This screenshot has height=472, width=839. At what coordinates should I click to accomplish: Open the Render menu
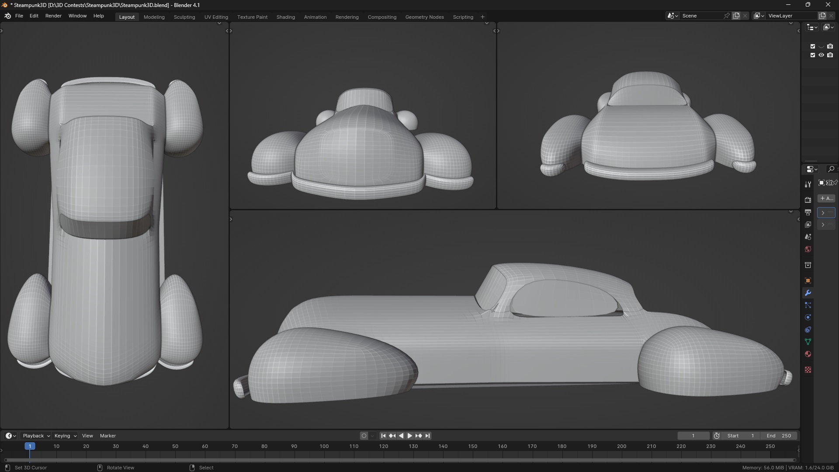pos(53,16)
